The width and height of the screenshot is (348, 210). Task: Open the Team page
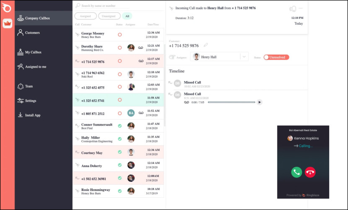pos(25,86)
